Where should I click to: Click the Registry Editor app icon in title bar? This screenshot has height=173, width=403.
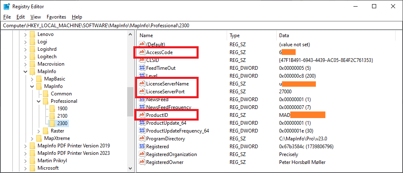tap(7, 6)
